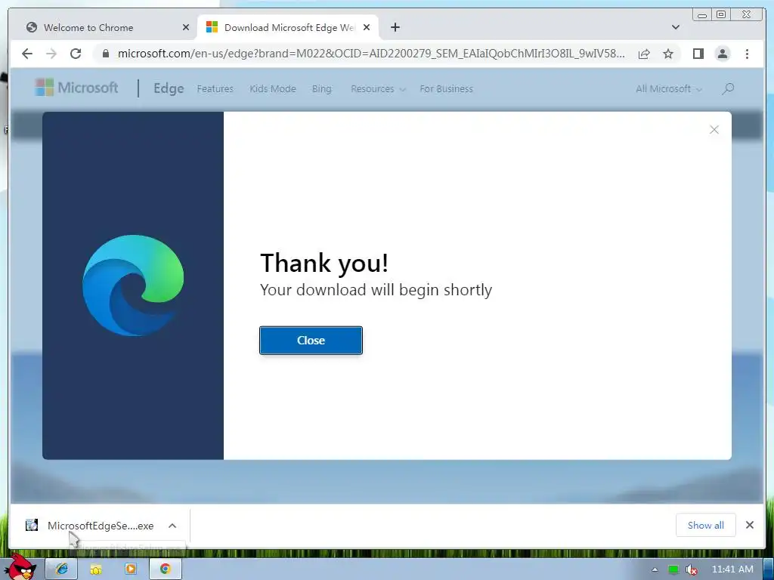Viewport: 774px width, 580px height.
Task: Open Kids Mode menu item
Action: (x=272, y=89)
